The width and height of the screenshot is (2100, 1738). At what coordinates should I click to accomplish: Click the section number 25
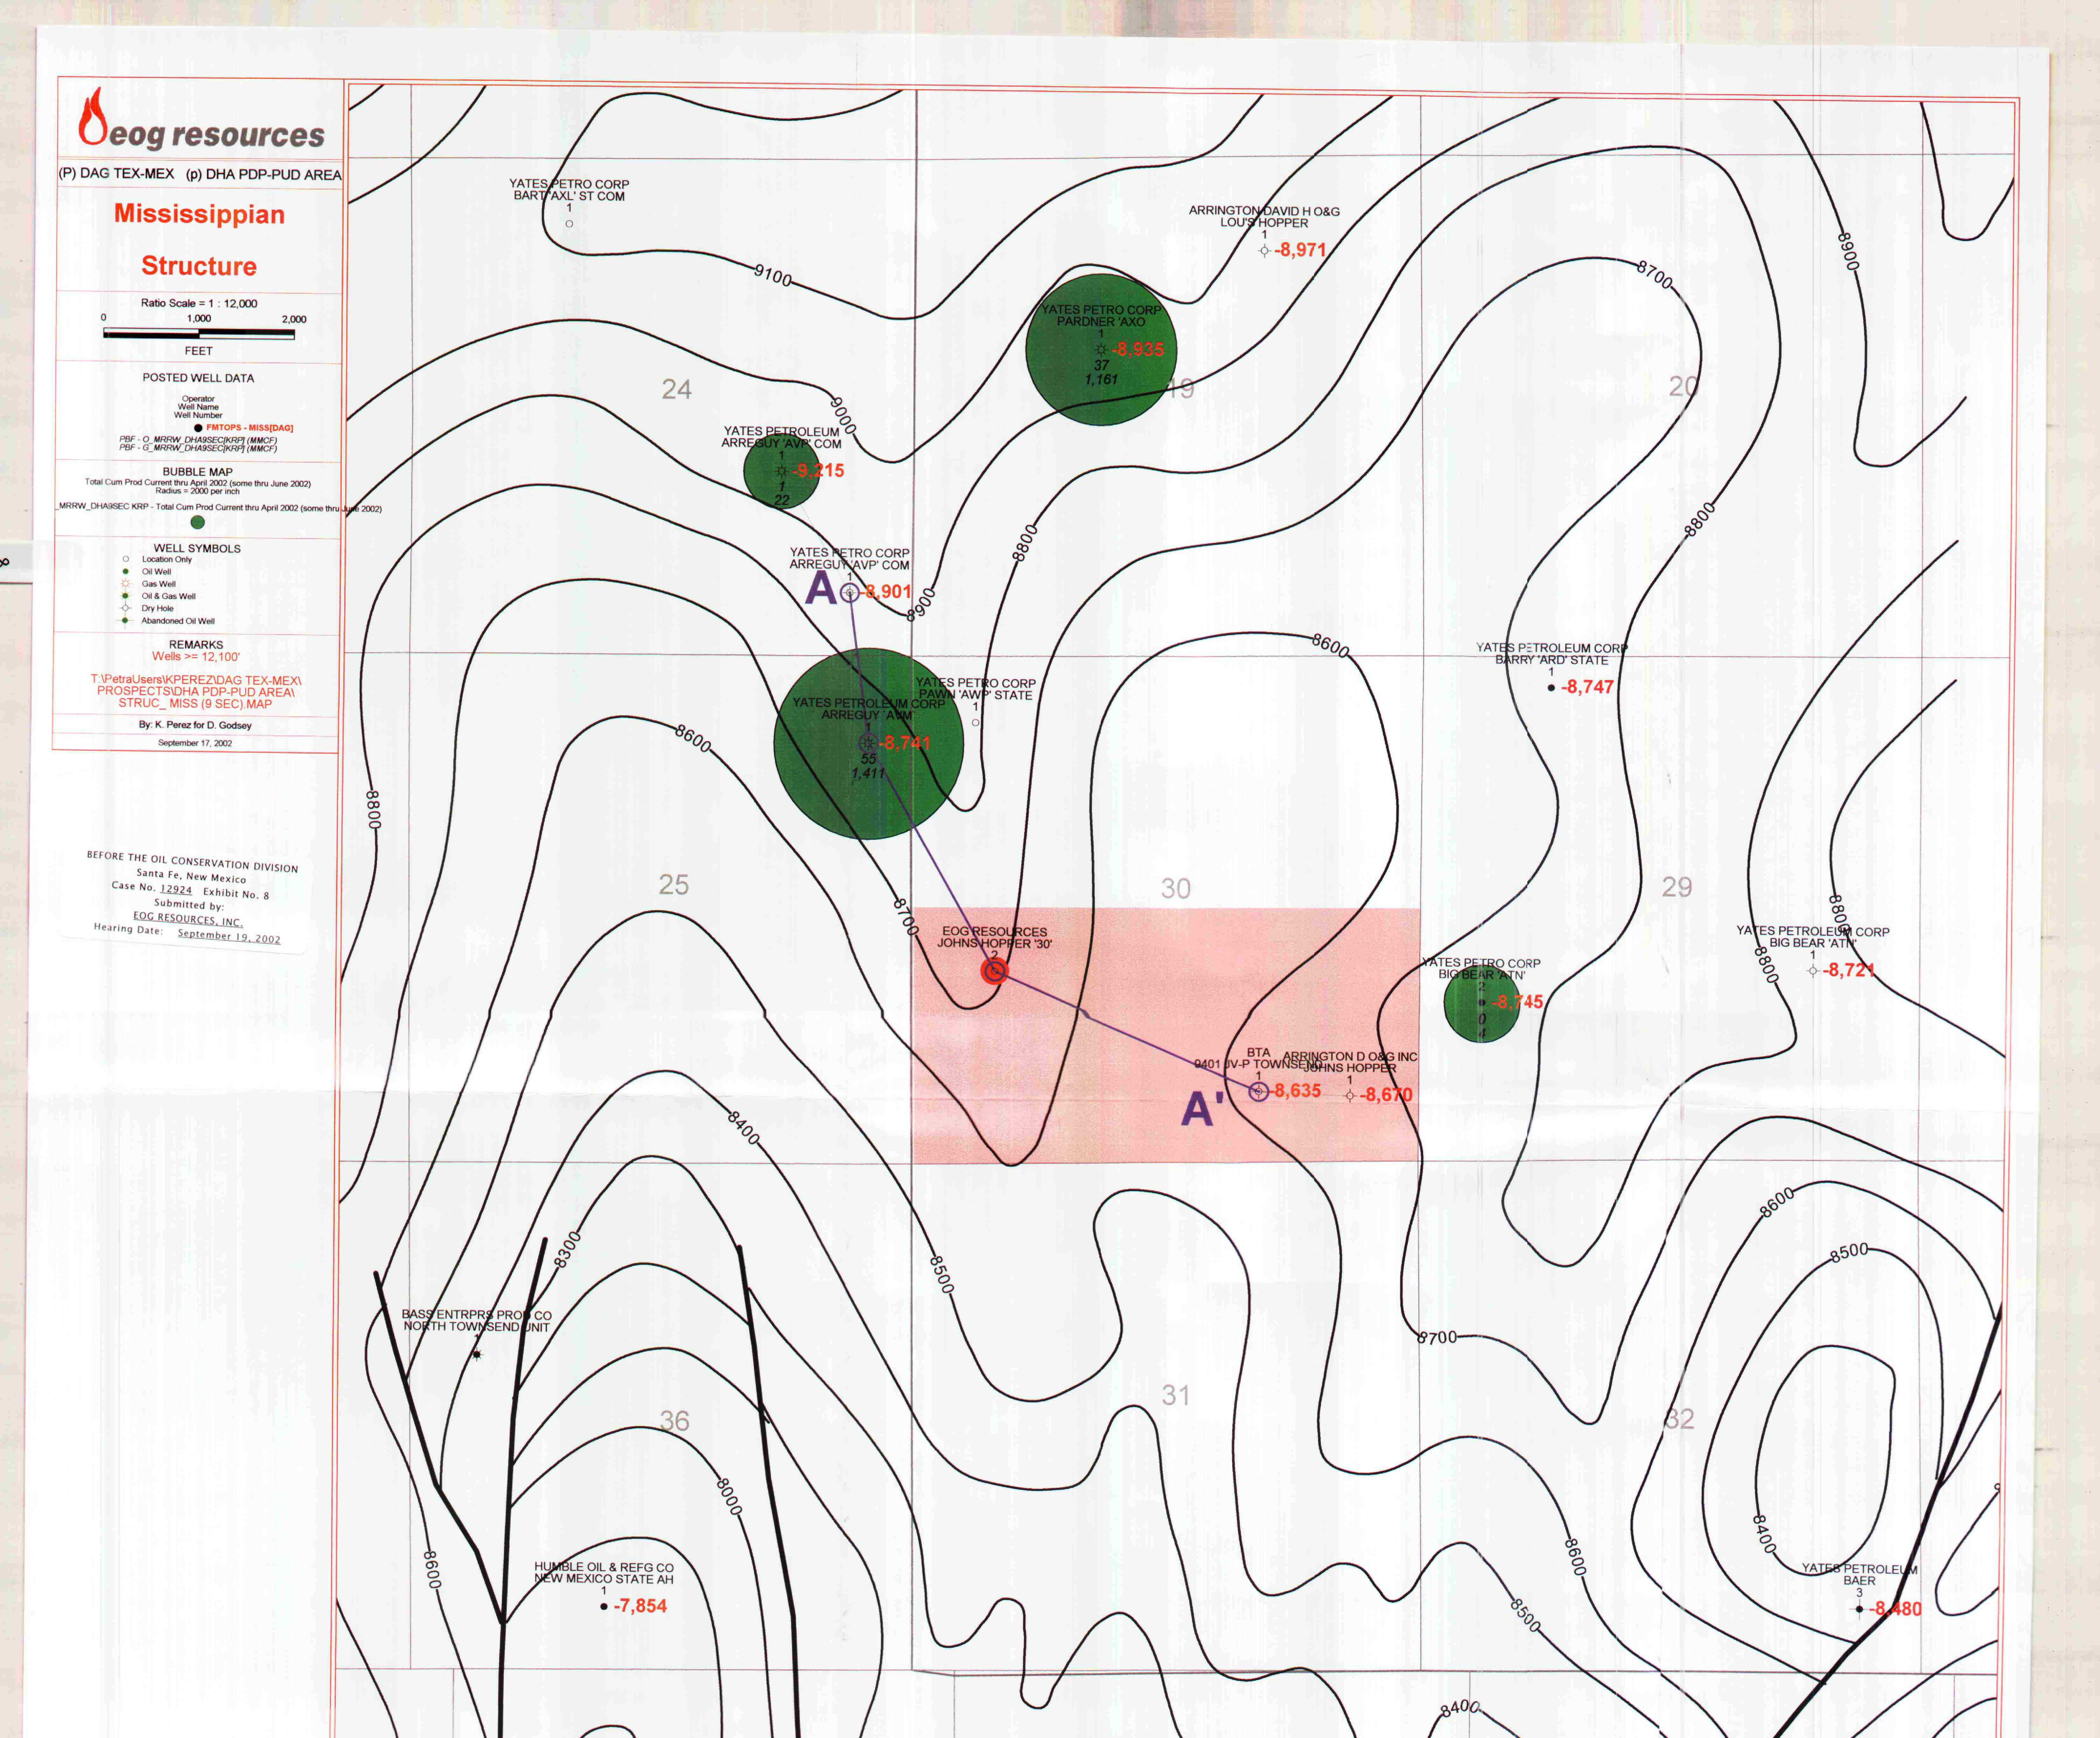coord(674,885)
